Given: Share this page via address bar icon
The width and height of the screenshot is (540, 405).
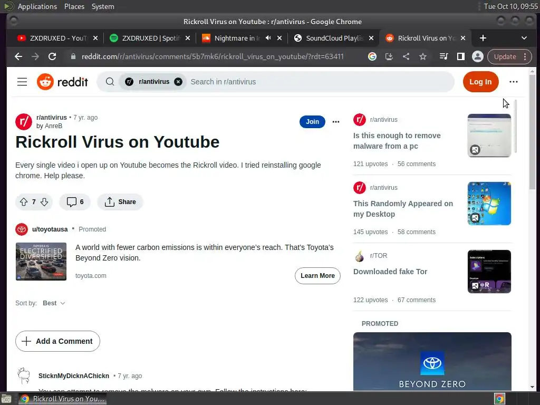Looking at the screenshot, I should tap(406, 56).
